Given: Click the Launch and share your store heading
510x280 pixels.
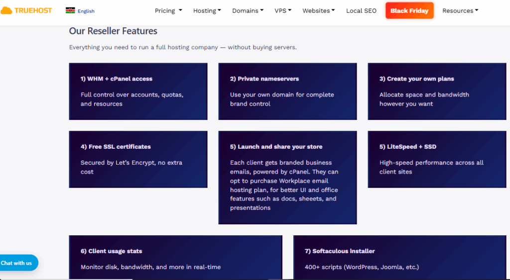Looking at the screenshot, I should (x=276, y=147).
